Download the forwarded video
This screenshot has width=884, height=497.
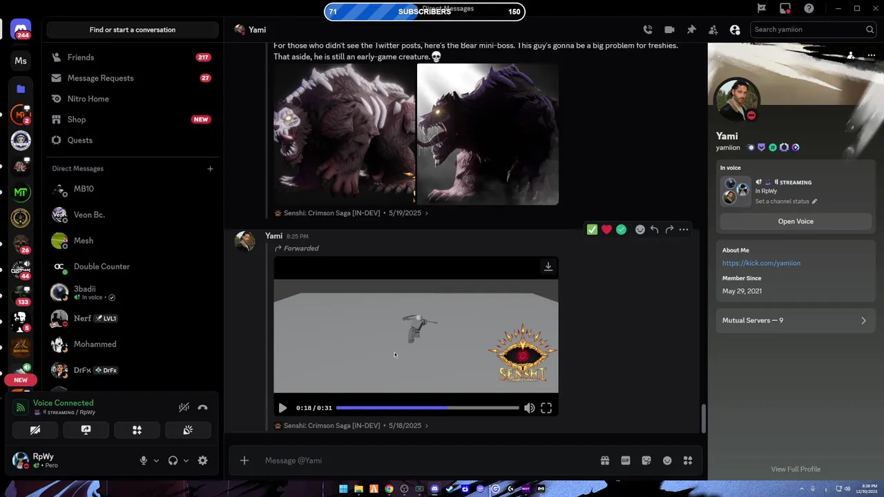point(548,266)
